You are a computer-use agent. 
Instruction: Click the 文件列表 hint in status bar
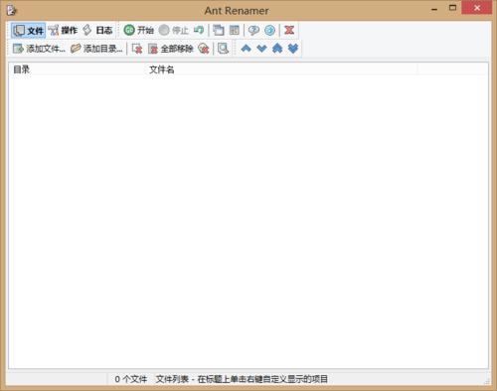tap(242, 379)
